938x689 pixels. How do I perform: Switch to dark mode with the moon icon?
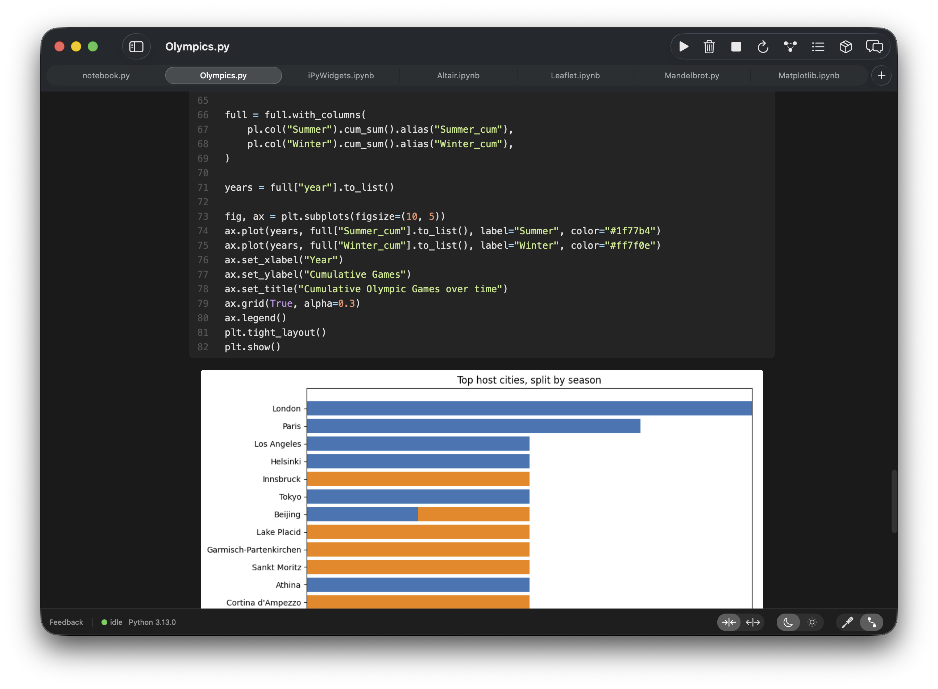click(788, 622)
